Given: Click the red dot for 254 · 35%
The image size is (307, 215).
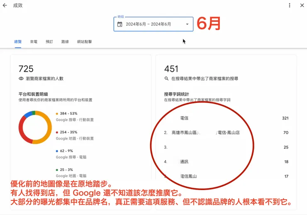Looking at the screenshot, I should (x=57, y=132).
